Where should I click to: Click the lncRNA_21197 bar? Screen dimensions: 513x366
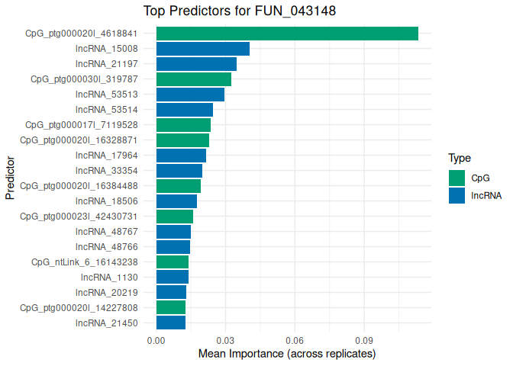coord(196,64)
